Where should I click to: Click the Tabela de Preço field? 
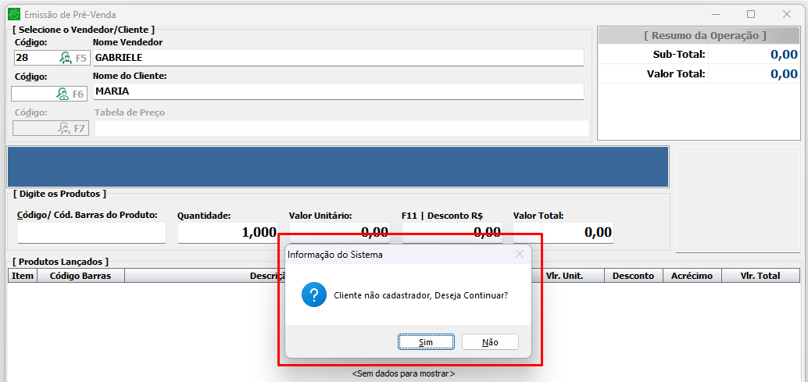tap(341, 128)
